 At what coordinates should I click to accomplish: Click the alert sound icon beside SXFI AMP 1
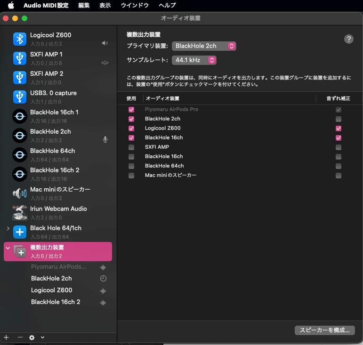coord(105,63)
